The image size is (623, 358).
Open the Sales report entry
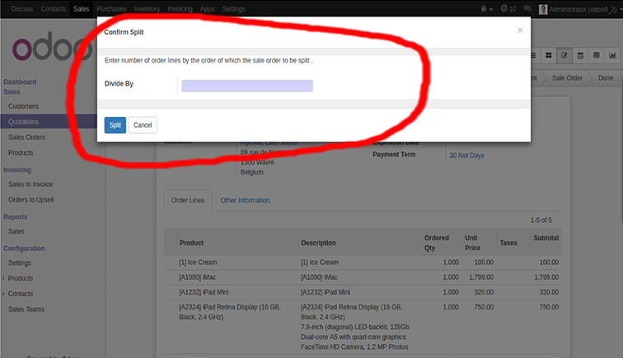point(16,231)
